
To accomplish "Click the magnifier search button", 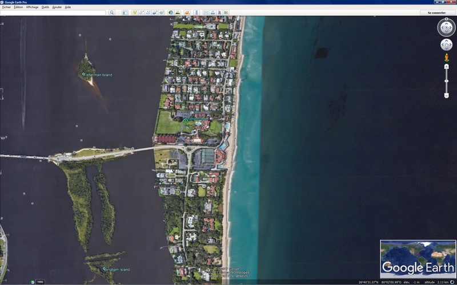I will point(111,13).
